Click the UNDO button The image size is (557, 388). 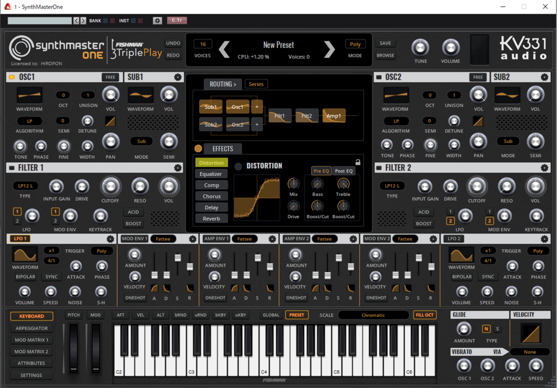173,44
